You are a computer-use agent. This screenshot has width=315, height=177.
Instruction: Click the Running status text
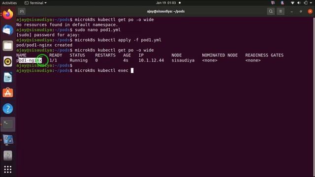point(79,60)
